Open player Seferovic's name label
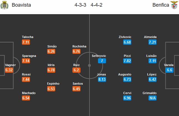 pos(99,56)
